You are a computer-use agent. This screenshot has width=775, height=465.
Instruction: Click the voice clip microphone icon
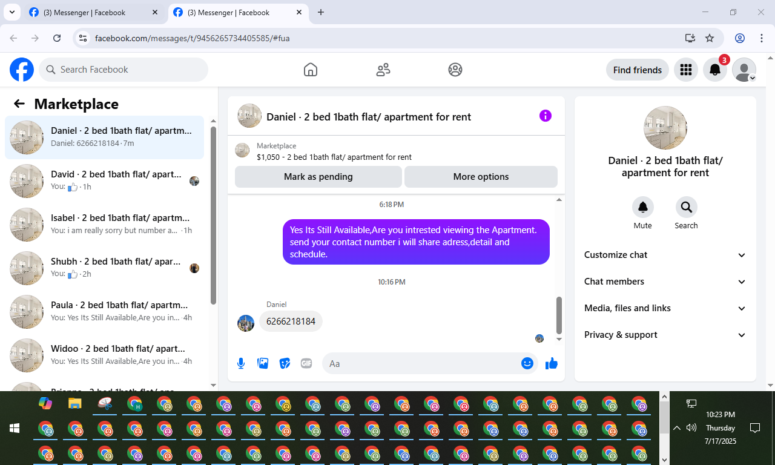(x=241, y=363)
